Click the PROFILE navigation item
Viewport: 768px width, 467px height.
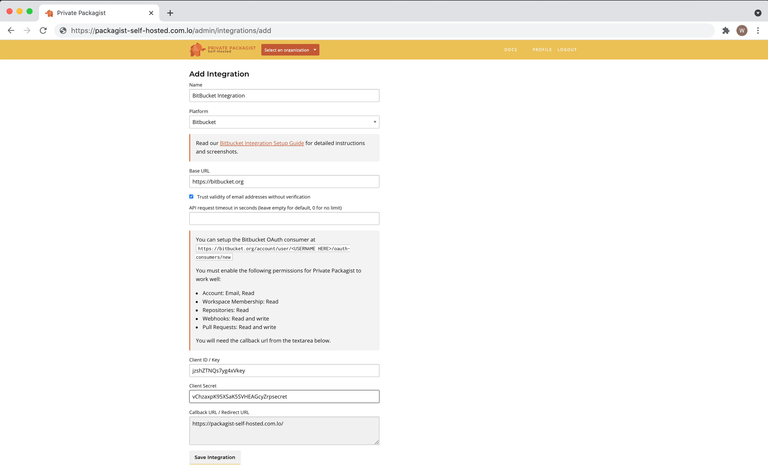542,49
